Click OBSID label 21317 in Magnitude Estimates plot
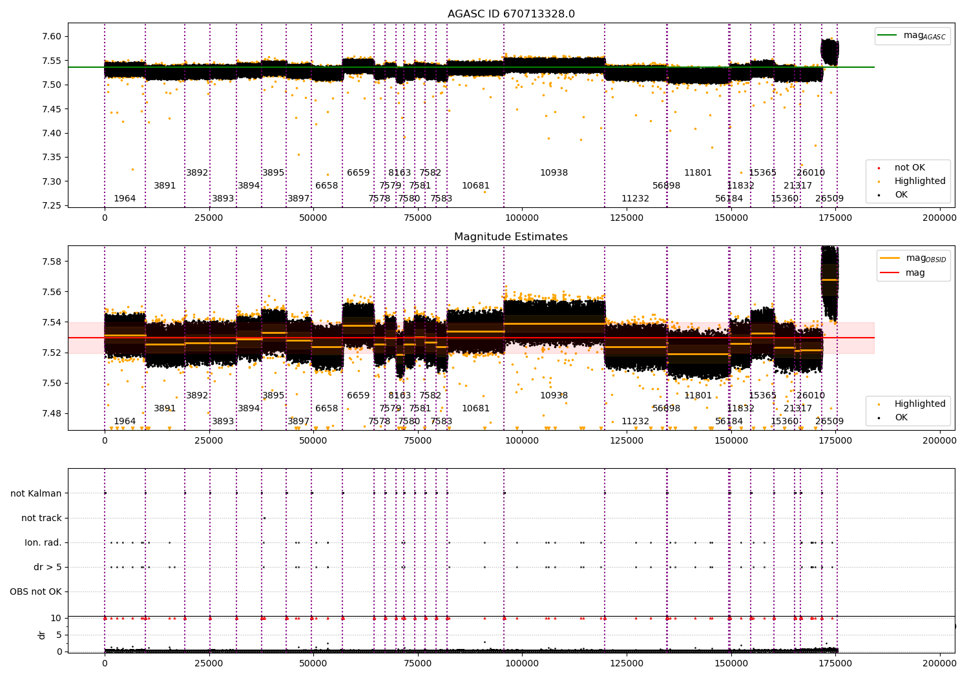The image size is (969, 678). coord(798,409)
